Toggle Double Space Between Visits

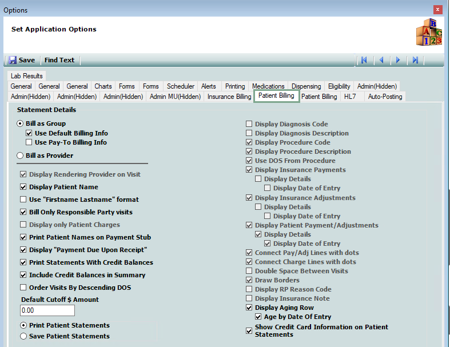click(249, 271)
